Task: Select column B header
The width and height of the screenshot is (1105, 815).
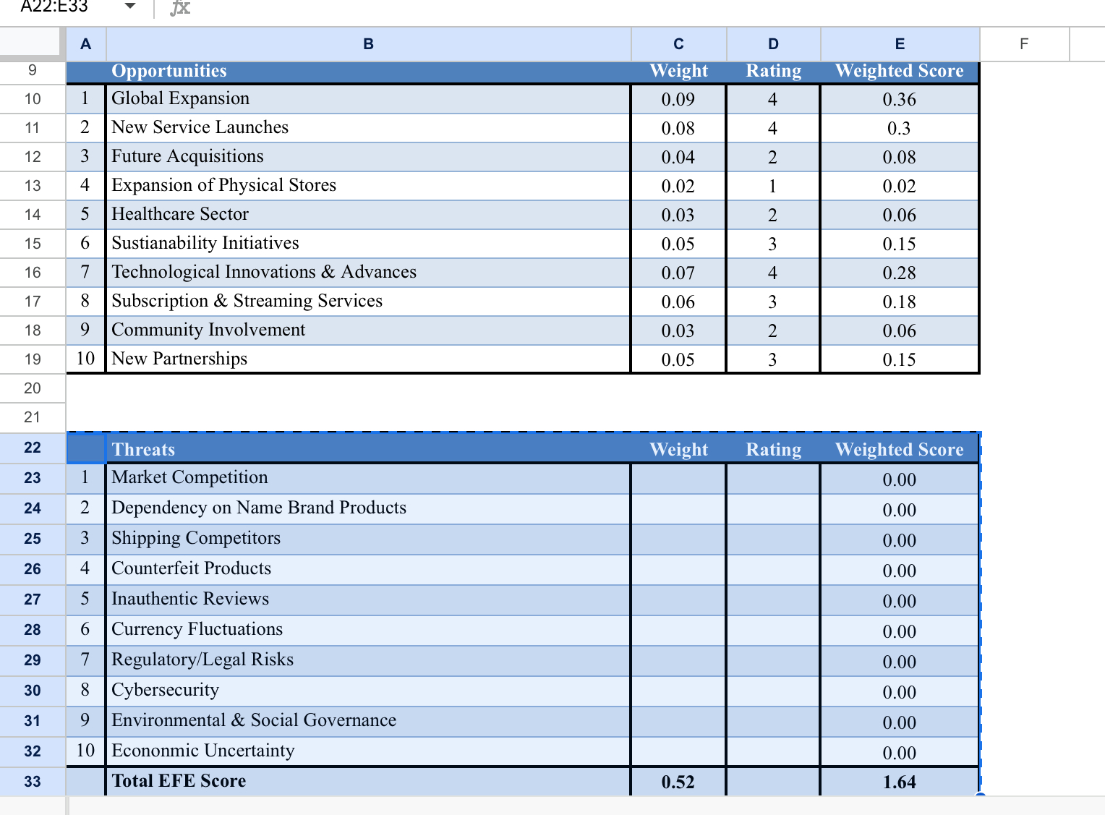Action: tap(368, 44)
